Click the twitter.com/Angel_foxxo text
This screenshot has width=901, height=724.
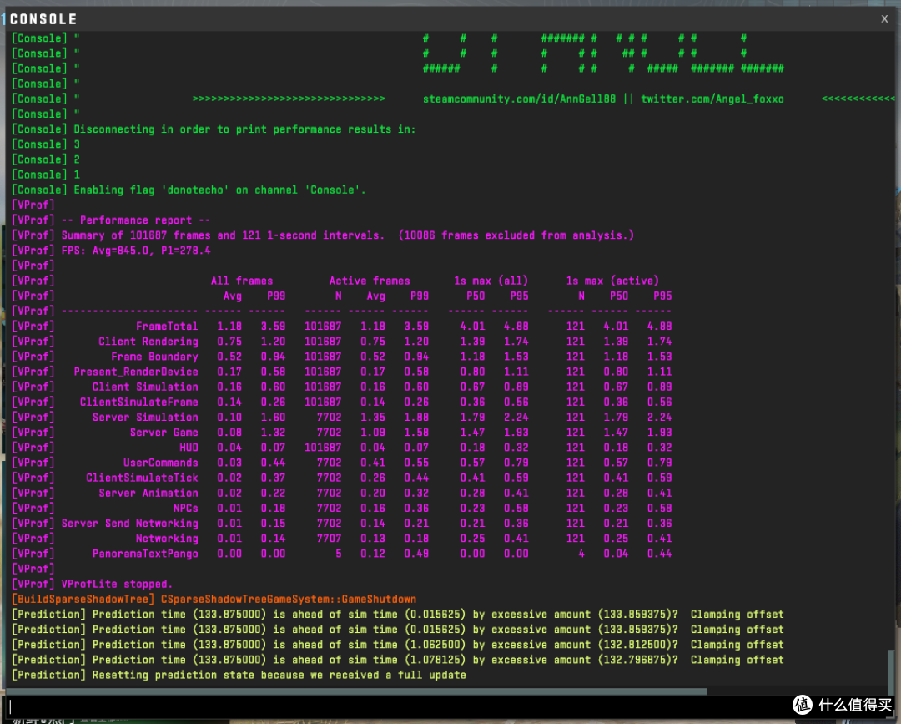click(x=712, y=99)
